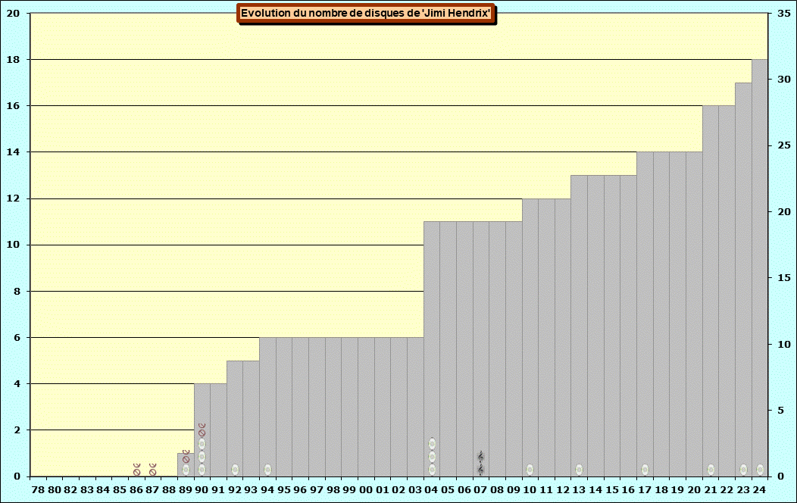
Task: Click the left axis value 20
Action: coord(14,13)
